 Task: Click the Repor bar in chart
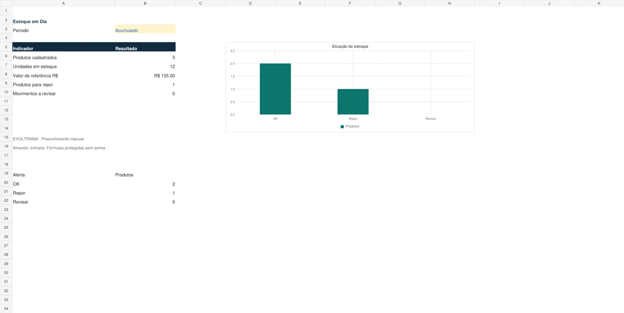pyautogui.click(x=353, y=102)
